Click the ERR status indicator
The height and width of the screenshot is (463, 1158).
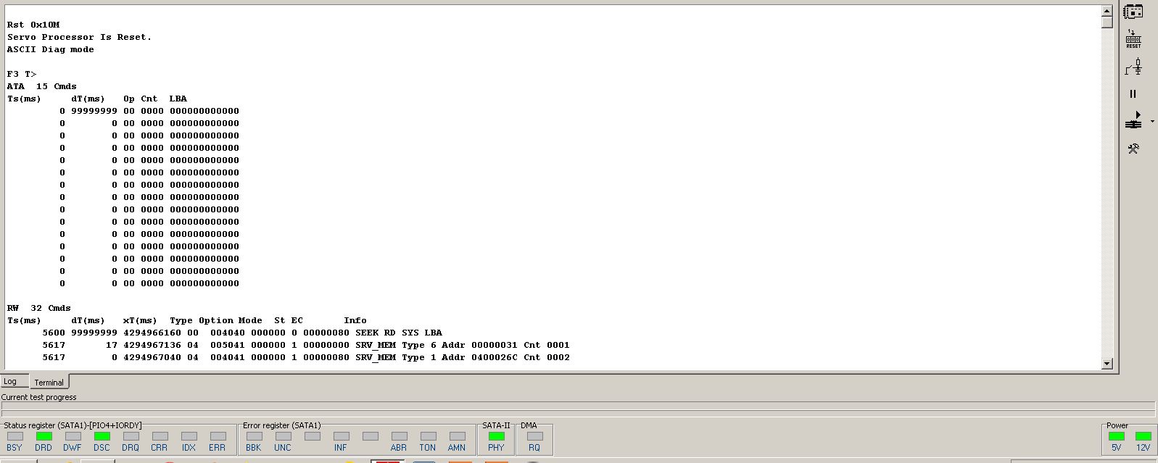218,436
